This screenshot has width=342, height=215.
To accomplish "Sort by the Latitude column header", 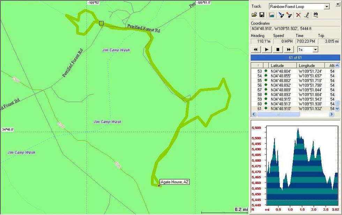I will 283,66.
